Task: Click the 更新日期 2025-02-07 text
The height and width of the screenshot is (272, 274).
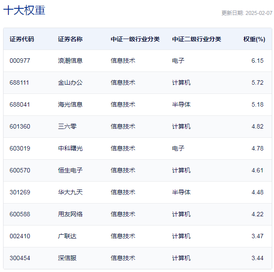Action: [246, 13]
